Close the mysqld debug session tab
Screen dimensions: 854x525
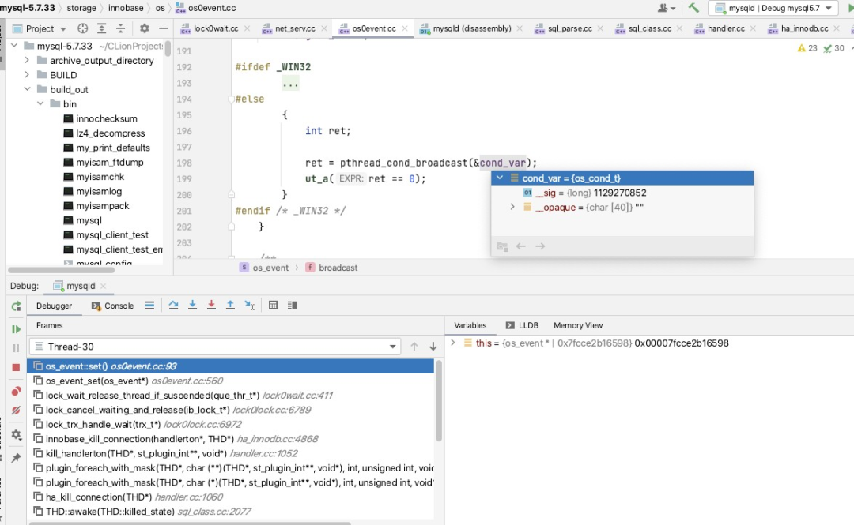point(104,286)
